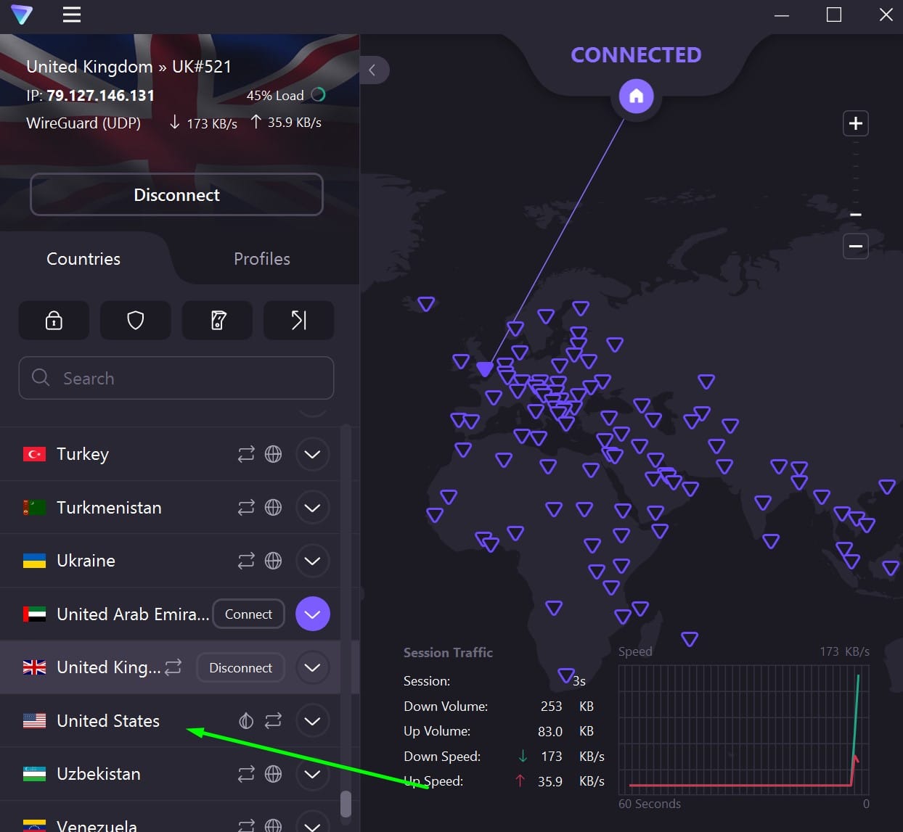Switch to the Profiles tab

point(262,259)
